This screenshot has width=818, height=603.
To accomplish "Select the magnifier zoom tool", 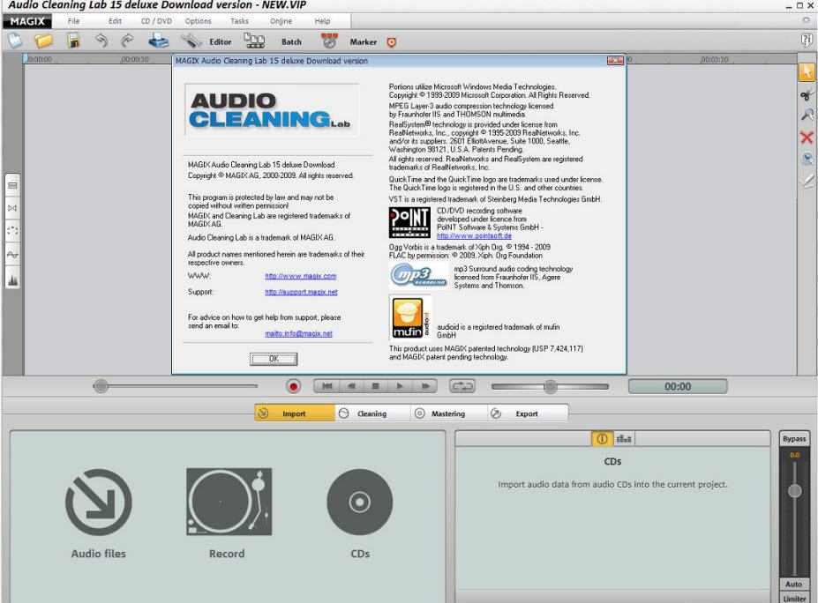I will pos(807,115).
